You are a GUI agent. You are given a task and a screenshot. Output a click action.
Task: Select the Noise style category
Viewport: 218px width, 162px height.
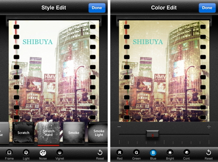[x=43, y=155]
